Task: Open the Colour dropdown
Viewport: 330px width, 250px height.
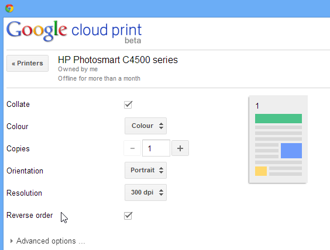Action: pyautogui.click(x=146, y=126)
